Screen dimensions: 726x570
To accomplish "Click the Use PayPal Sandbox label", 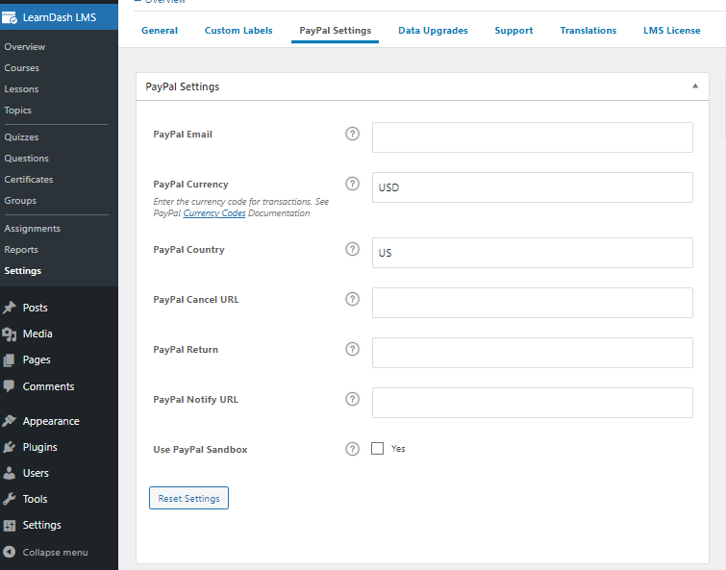I will point(200,450).
